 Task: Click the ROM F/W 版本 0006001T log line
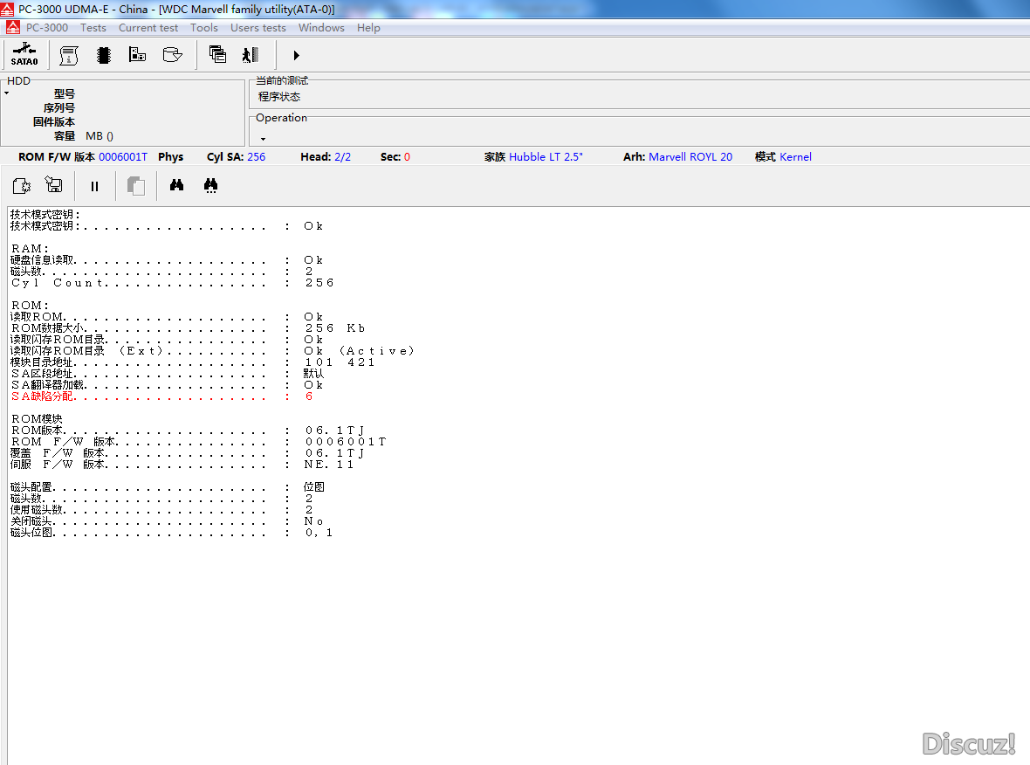(198, 442)
